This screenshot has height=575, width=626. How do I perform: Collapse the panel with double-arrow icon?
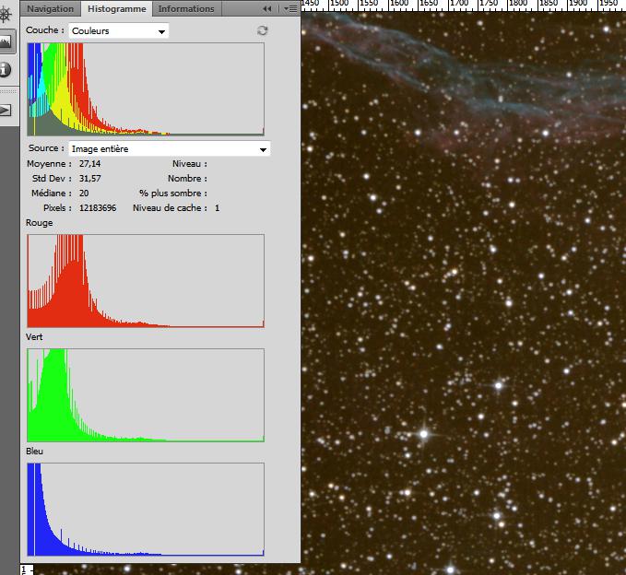click(x=267, y=9)
